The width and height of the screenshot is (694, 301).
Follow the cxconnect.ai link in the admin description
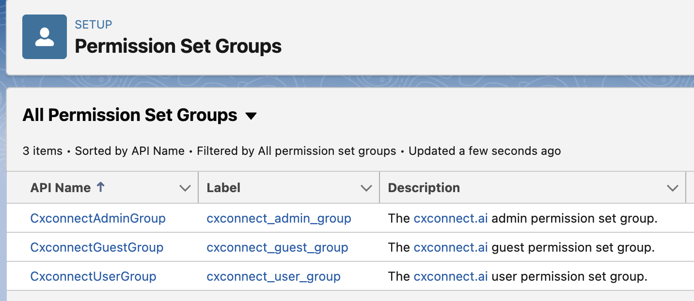[x=450, y=218]
